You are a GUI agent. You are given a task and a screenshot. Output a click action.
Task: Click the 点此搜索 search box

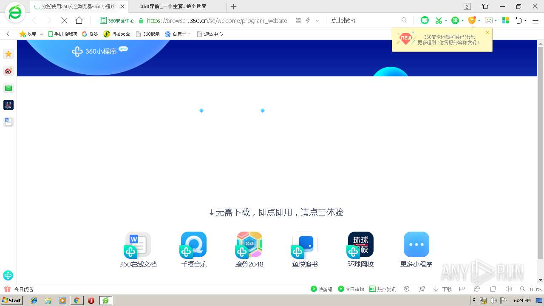pyautogui.click(x=364, y=20)
